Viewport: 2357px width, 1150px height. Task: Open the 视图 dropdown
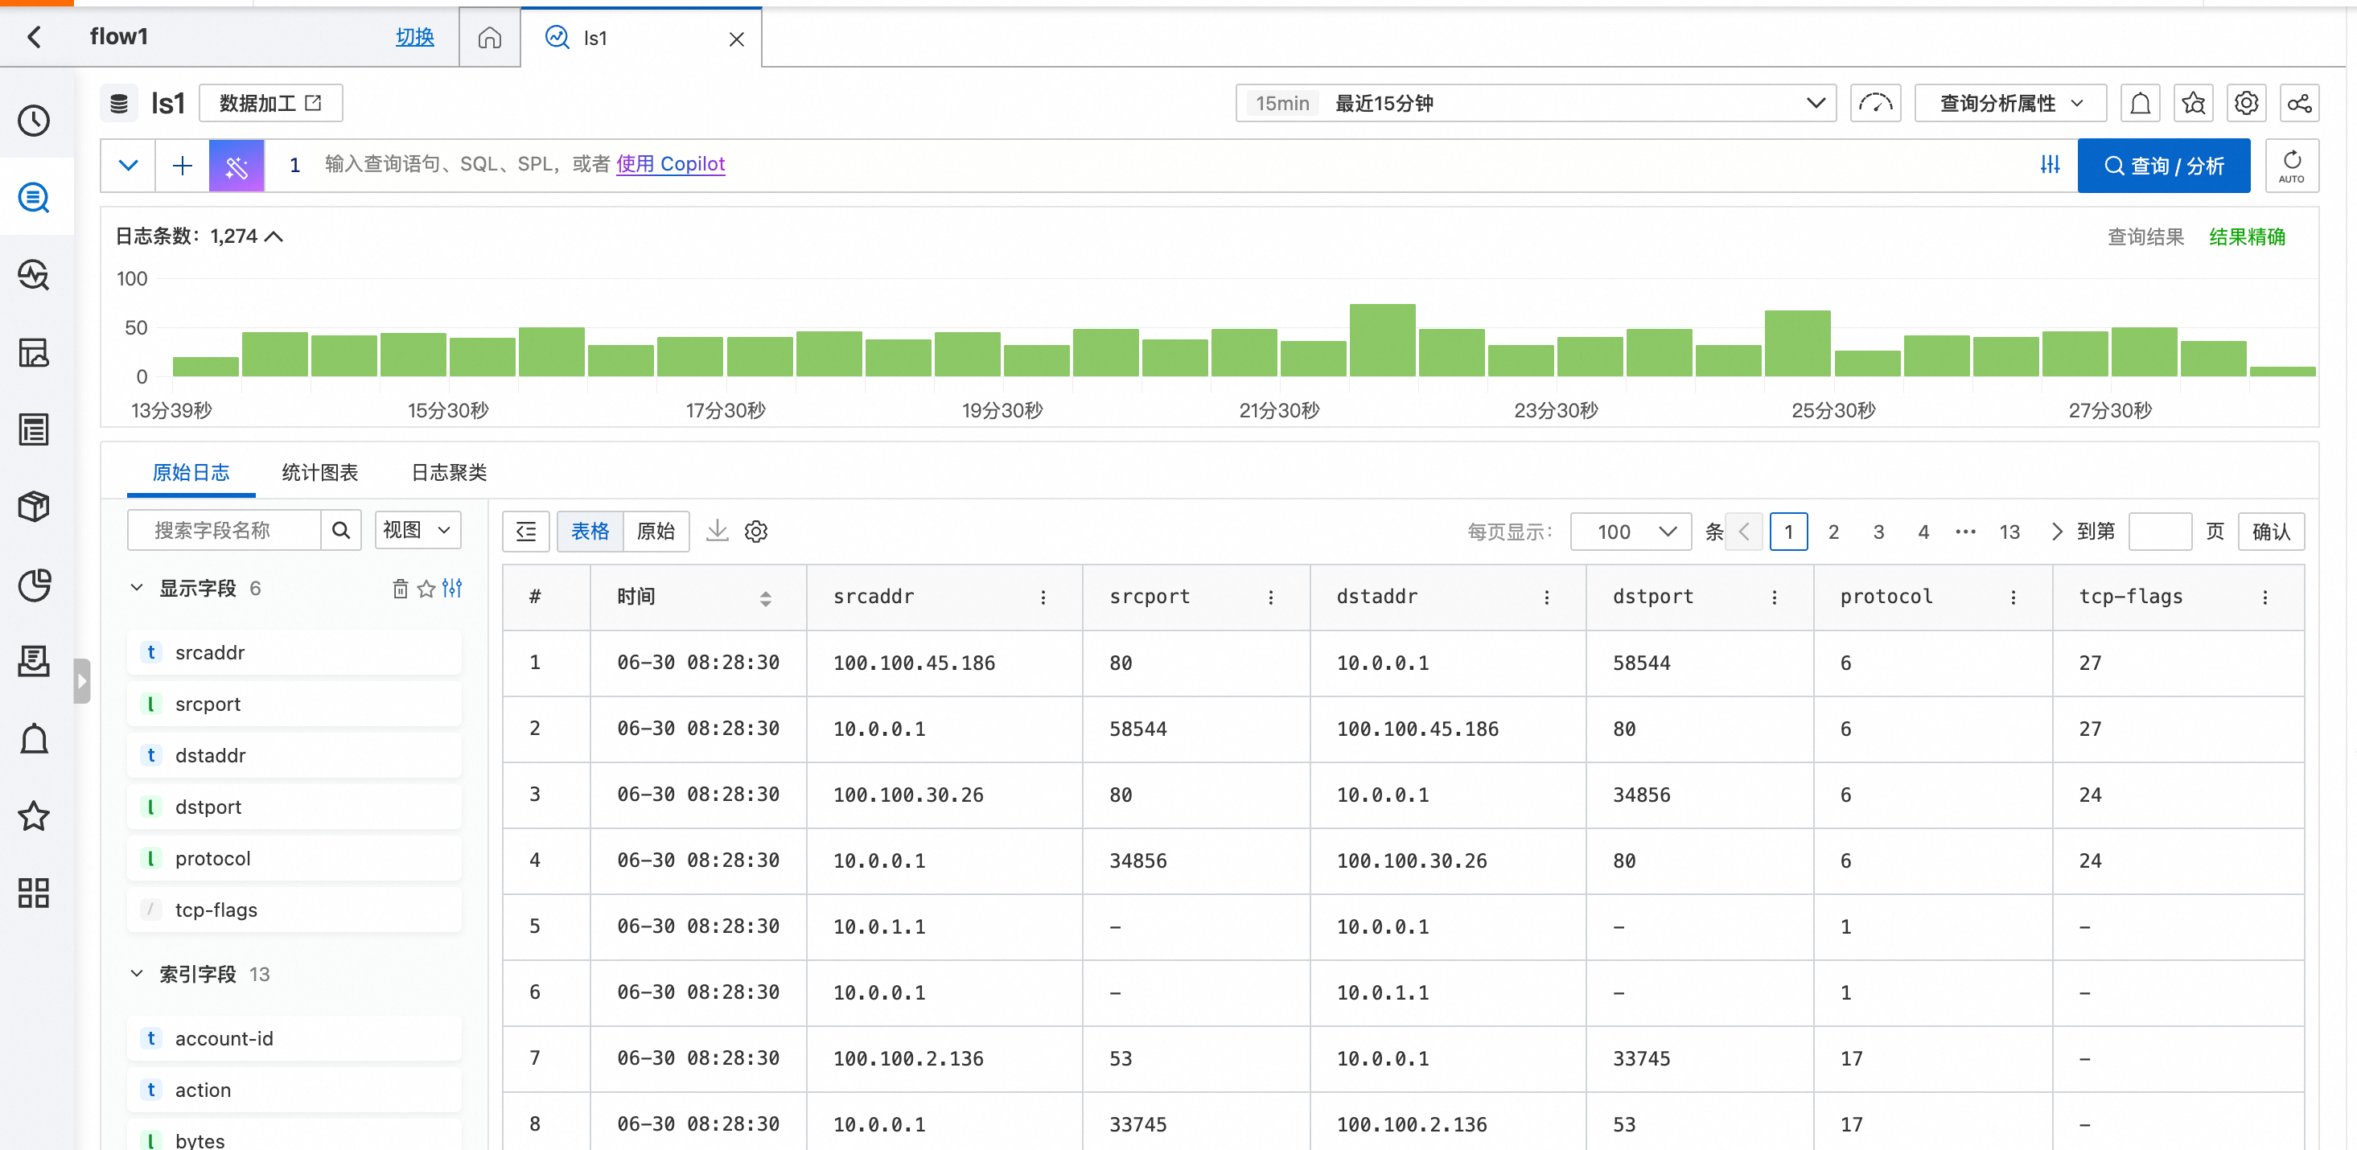pyautogui.click(x=418, y=531)
